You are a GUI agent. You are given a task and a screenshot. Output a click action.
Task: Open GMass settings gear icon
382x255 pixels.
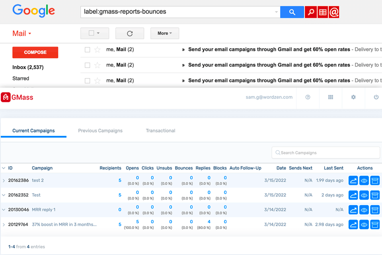pos(353,97)
